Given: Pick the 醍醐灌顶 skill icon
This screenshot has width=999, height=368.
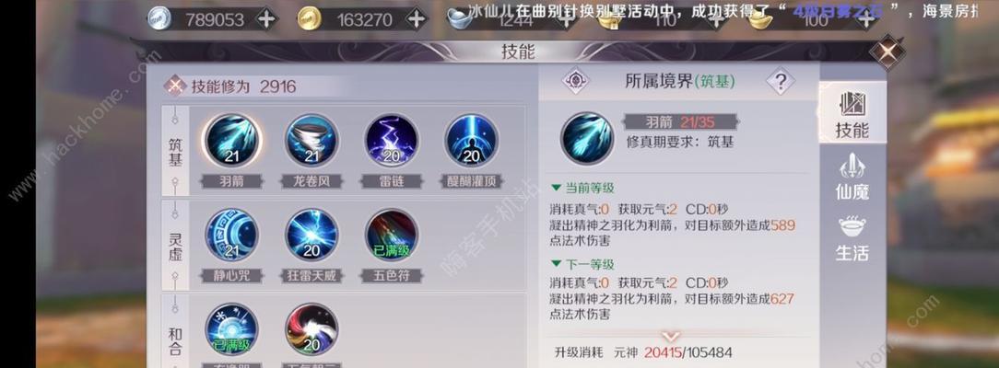Looking at the screenshot, I should click(x=472, y=141).
